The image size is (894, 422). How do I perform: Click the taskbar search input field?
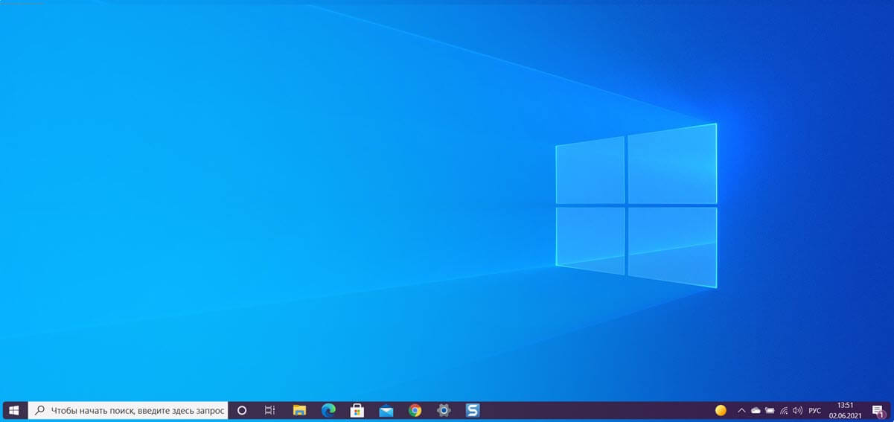pyautogui.click(x=128, y=410)
